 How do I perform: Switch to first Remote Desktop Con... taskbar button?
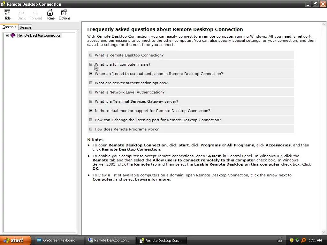tap(110, 240)
